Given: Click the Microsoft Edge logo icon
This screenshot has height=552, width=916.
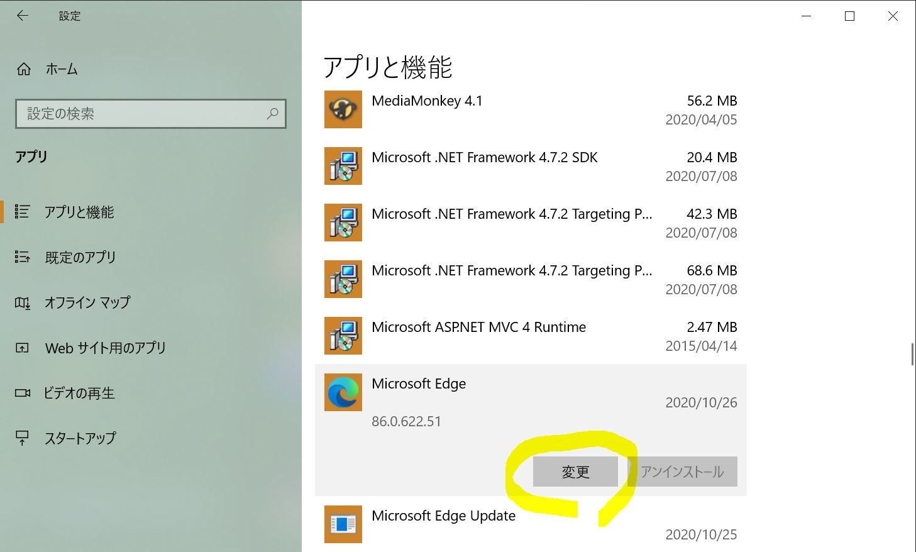Looking at the screenshot, I should click(343, 392).
